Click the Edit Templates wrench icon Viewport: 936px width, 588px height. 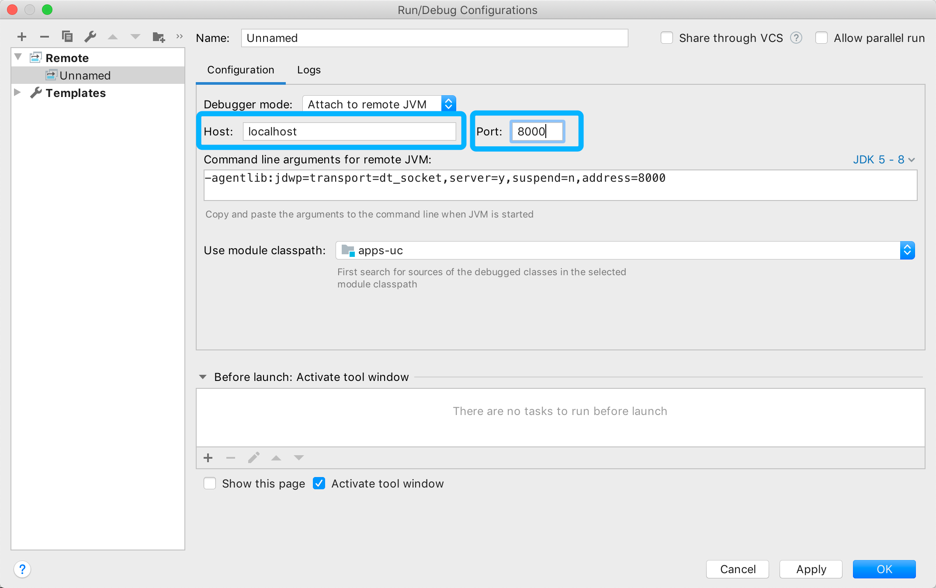click(90, 37)
